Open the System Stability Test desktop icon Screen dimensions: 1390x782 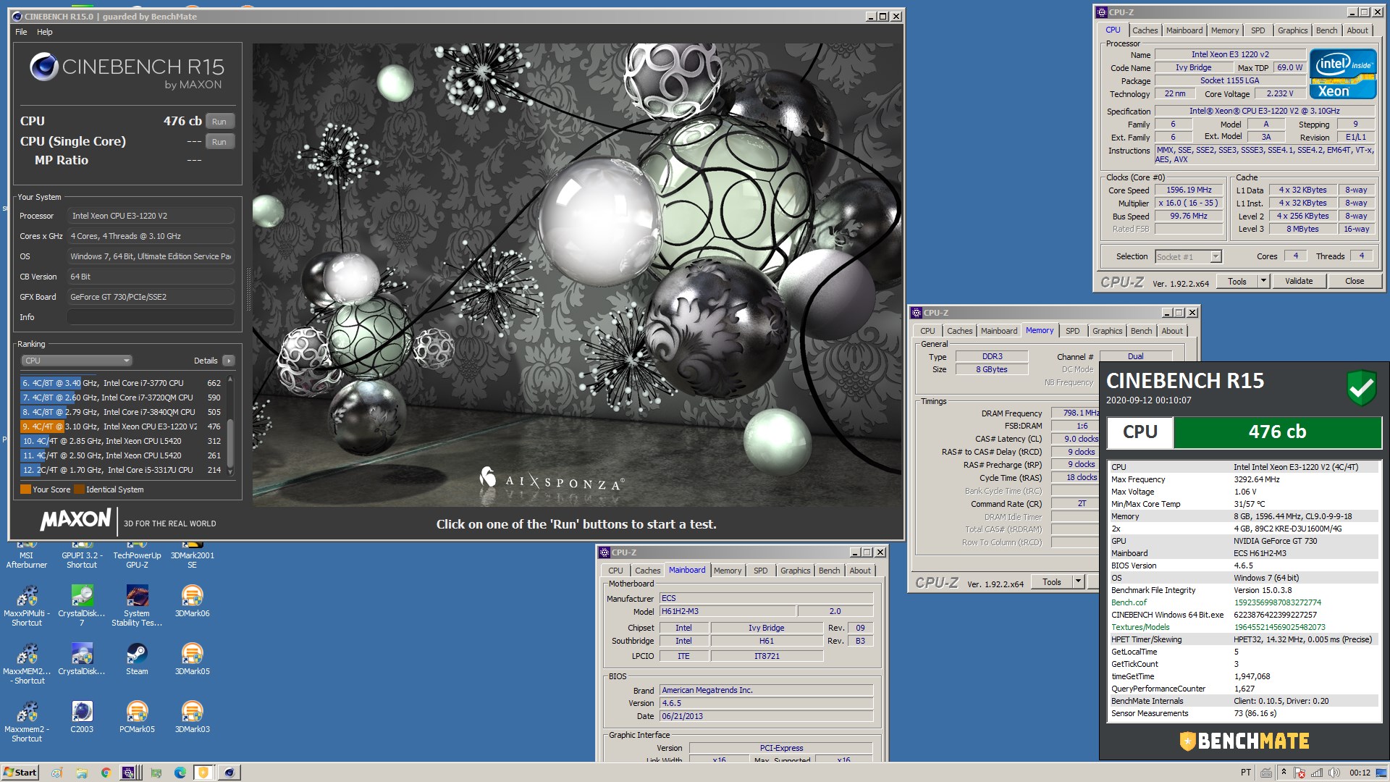[x=137, y=606]
